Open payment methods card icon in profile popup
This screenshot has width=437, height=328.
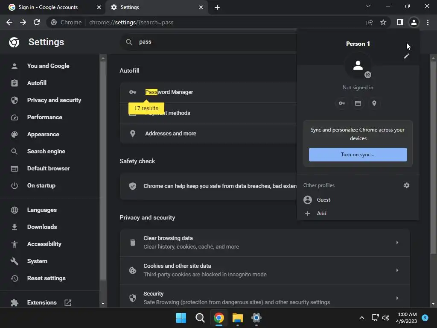point(358,103)
